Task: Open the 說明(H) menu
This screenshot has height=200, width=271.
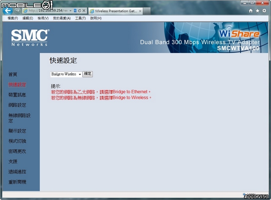Action: click(96, 18)
